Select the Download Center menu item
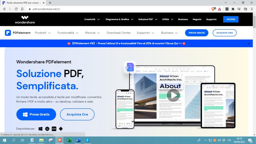 119,33
